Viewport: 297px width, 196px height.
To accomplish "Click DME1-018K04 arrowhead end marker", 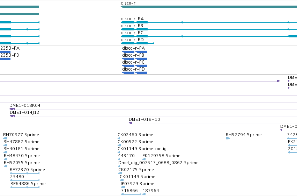I will (x=12, y=109).
